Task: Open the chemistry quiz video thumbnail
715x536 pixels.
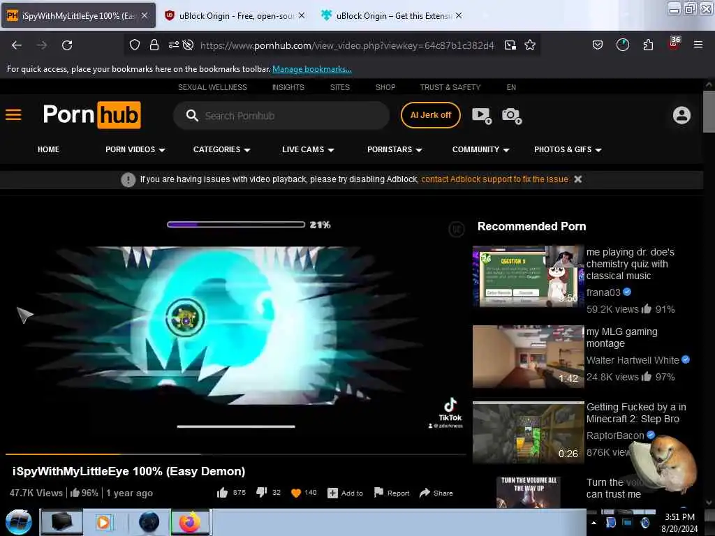Action: tap(528, 276)
